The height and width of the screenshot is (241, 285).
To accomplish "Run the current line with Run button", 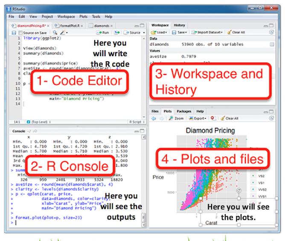I will click(103, 32).
